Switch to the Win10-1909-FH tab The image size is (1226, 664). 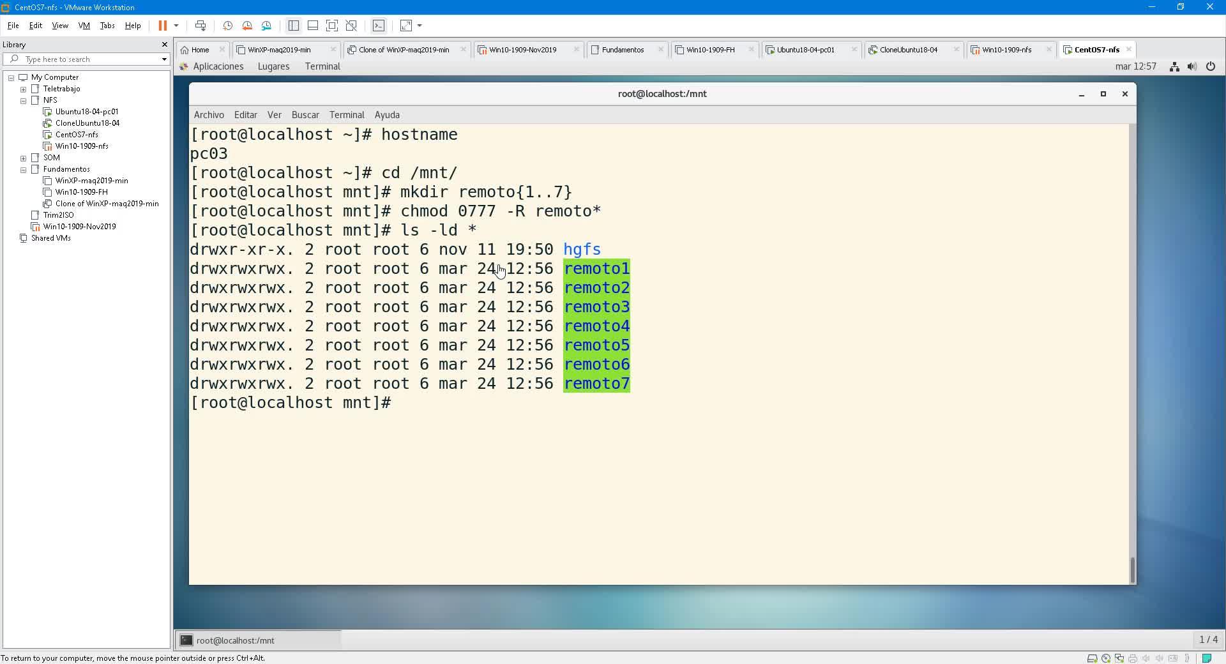(x=710, y=50)
